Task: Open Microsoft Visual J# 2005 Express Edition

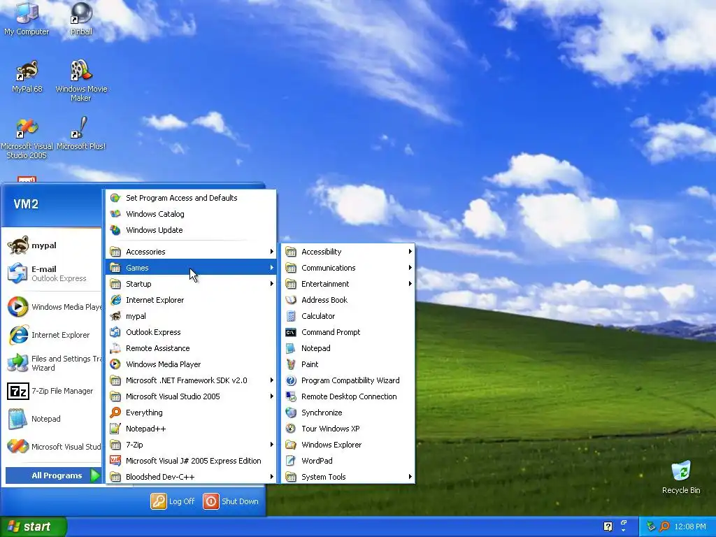Action: click(x=191, y=461)
